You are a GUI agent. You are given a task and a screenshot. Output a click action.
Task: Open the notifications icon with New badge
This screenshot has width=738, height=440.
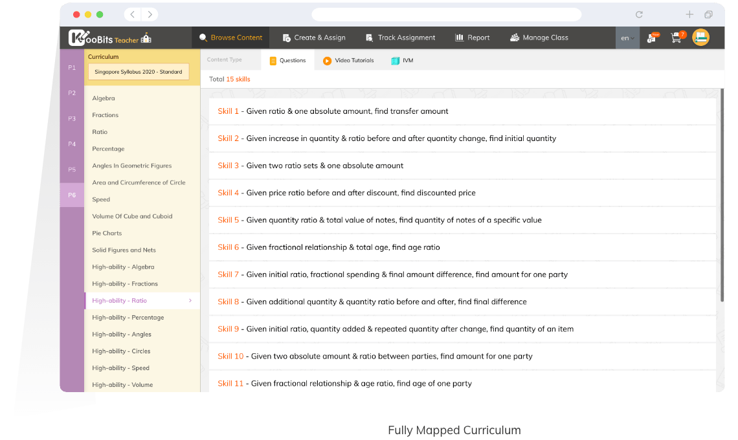[x=653, y=38]
